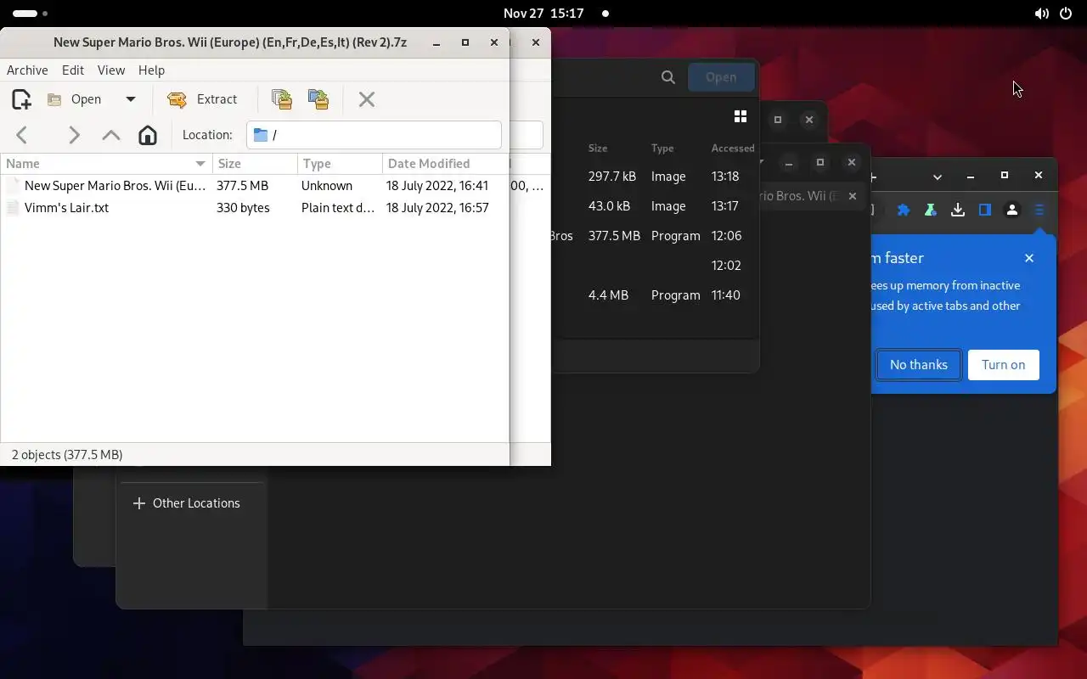Click the 18 July 2022, 16:57 date cell

click(x=437, y=208)
